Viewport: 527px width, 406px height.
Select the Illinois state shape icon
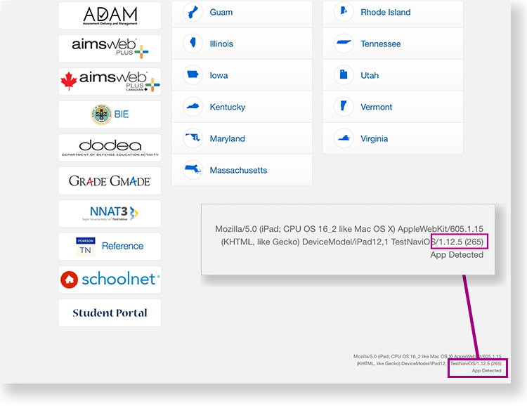tap(192, 44)
